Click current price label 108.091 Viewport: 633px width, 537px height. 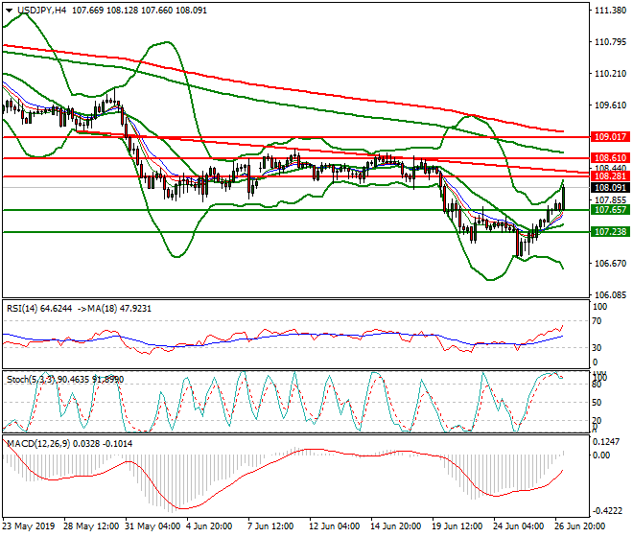(x=610, y=188)
